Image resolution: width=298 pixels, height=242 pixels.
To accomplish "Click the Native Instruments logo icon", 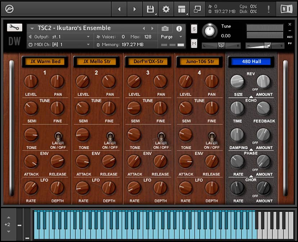I will (x=286, y=9).
